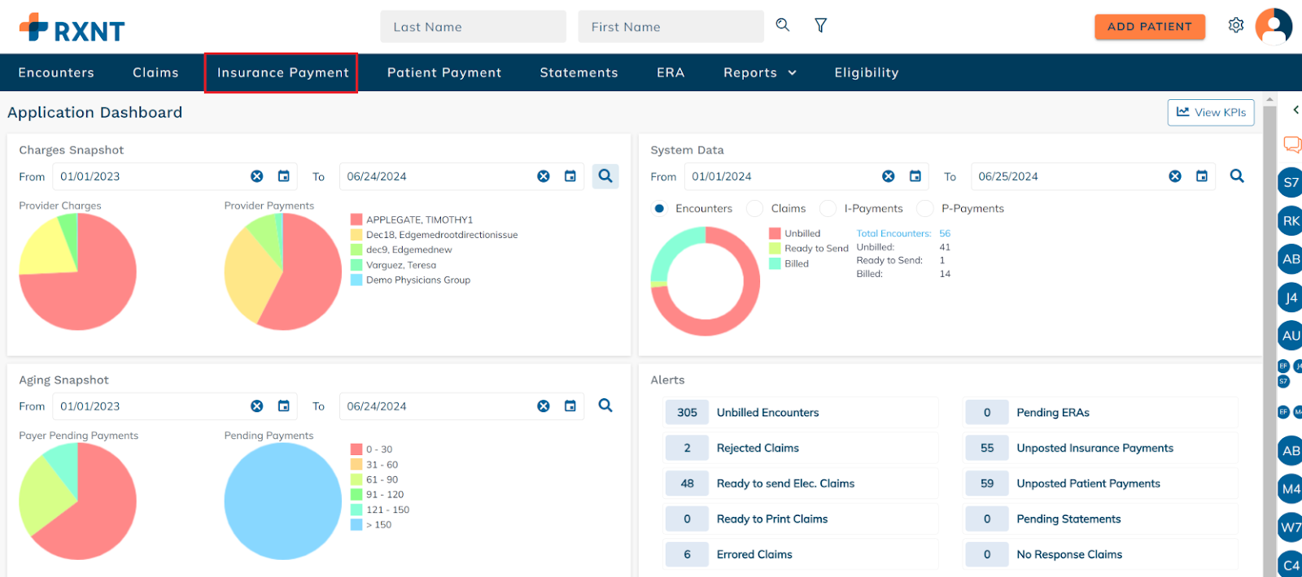Viewport: 1302px width, 577px height.
Task: Click the user profile avatar
Action: (x=1274, y=26)
